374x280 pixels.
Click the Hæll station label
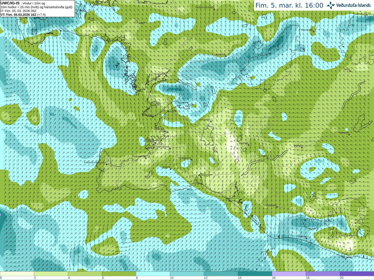[x=264, y=156]
